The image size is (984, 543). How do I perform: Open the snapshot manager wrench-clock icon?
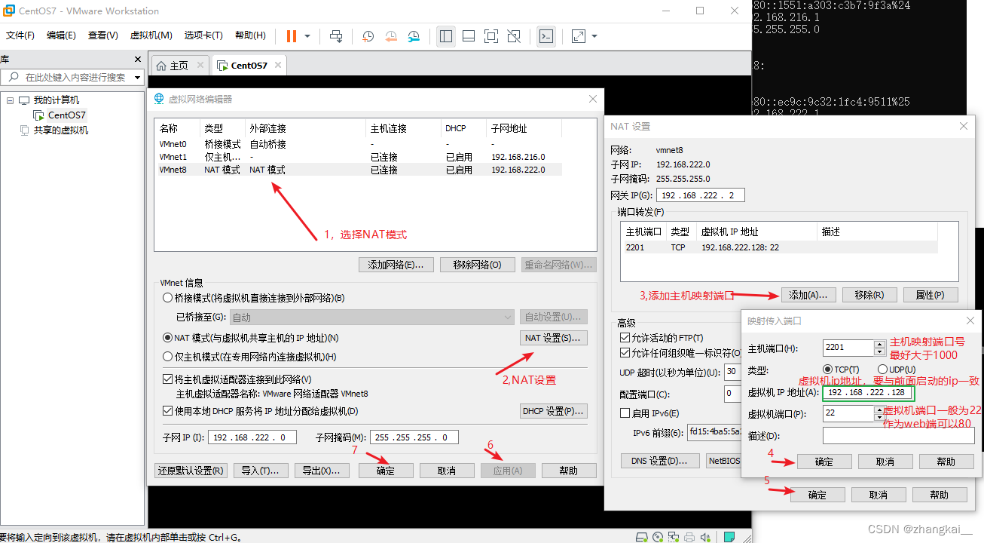pyautogui.click(x=414, y=35)
